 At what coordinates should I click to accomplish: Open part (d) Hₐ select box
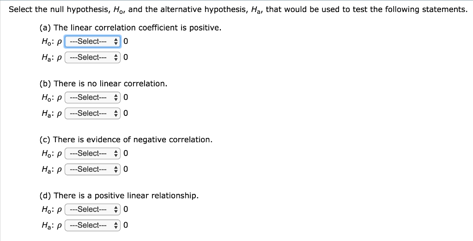(x=92, y=225)
